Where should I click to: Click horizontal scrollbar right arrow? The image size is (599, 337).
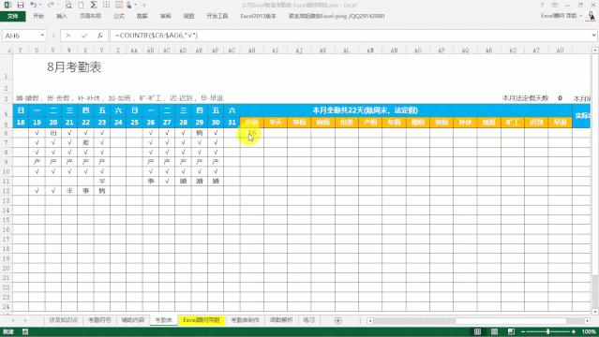[x=588, y=321]
